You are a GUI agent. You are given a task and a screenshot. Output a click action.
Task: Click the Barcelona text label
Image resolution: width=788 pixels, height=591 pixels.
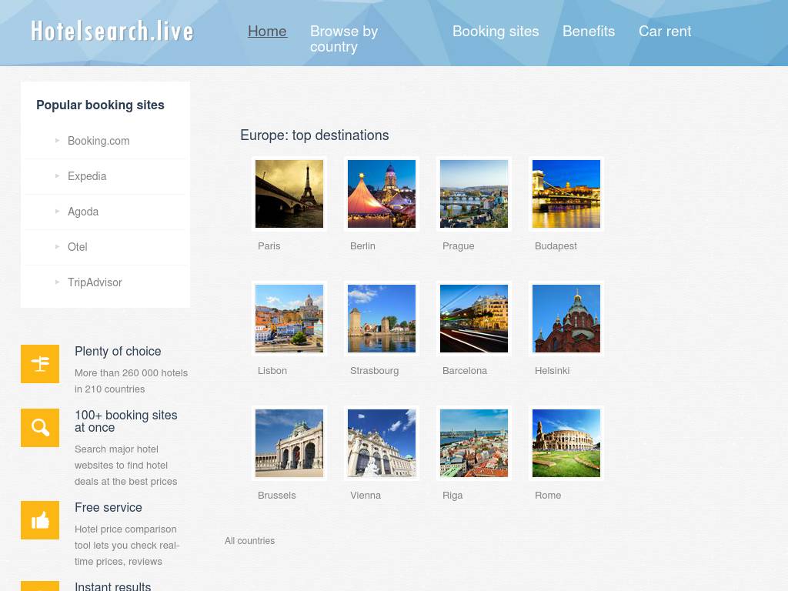(x=465, y=371)
